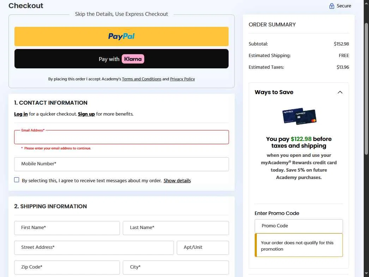Pay with the PayPal express button
This screenshot has height=277, width=369.
121,36
